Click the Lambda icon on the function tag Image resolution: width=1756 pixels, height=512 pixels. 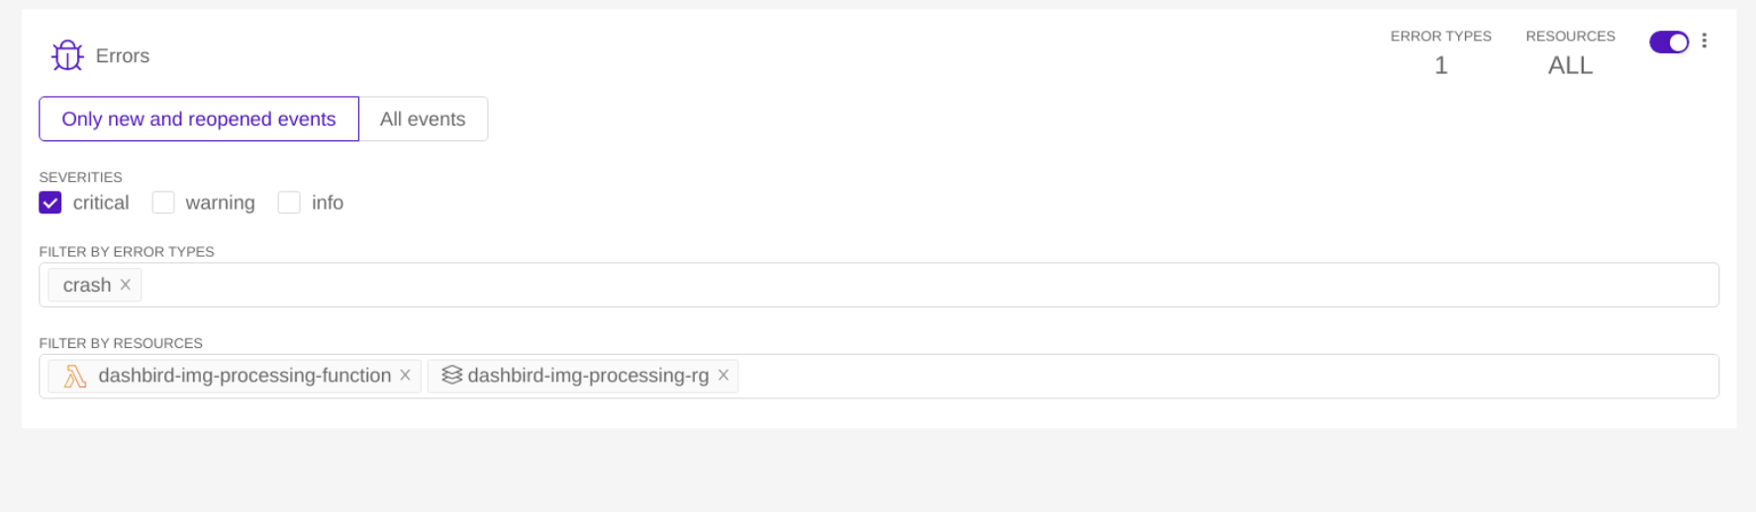pyautogui.click(x=75, y=377)
